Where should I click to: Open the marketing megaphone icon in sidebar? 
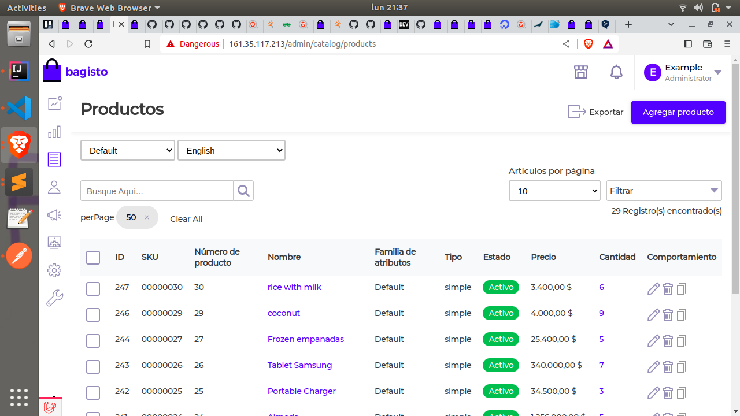tap(54, 215)
